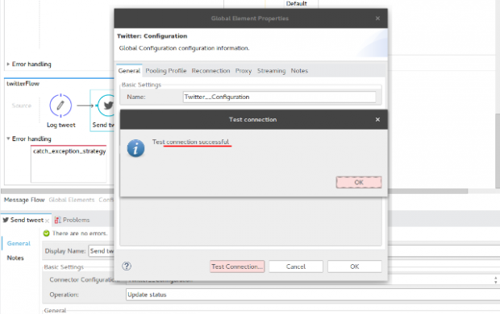Click the blue information icon in the dialog
Image resolution: width=500 pixels, height=314 pixels.
click(135, 148)
